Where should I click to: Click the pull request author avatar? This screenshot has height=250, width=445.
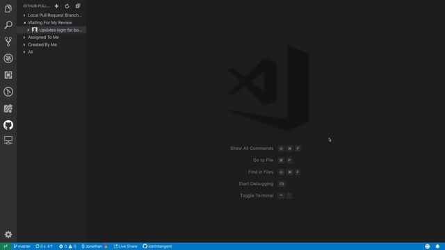35,30
